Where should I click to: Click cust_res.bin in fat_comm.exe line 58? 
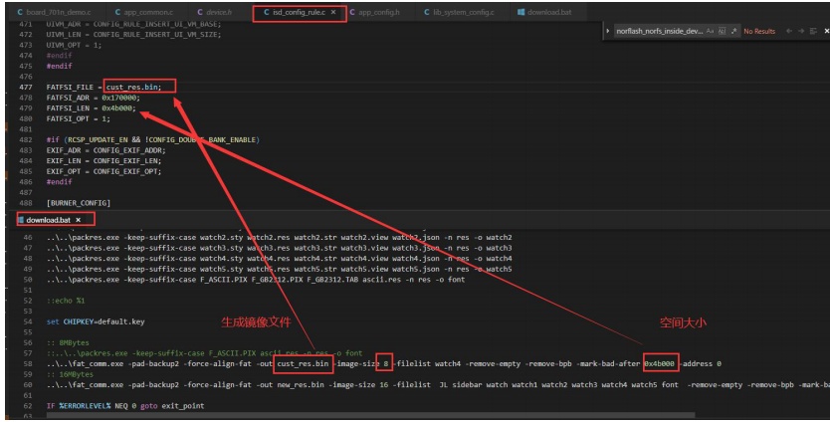pyautogui.click(x=303, y=363)
